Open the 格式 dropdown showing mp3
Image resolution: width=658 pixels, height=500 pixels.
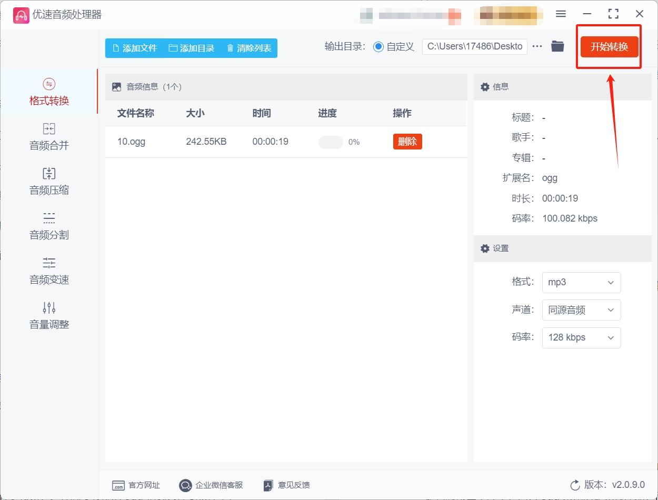tap(581, 283)
